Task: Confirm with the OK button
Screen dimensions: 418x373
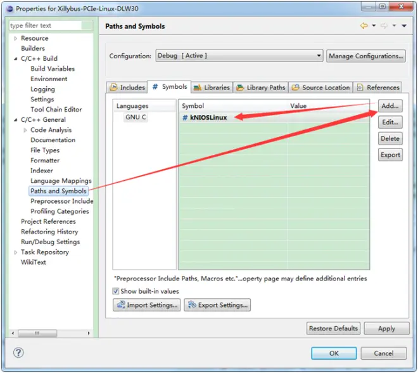Action: click(334, 353)
